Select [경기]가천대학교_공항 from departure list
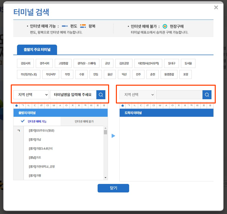The image size is (227, 214). tap(42, 167)
